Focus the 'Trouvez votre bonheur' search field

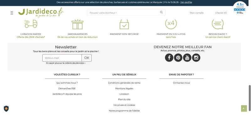click(x=126, y=12)
